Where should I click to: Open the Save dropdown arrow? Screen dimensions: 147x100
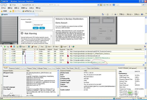(x=26, y=47)
